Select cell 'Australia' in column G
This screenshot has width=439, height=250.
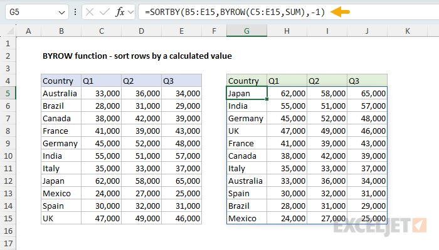pyautogui.click(x=246, y=181)
